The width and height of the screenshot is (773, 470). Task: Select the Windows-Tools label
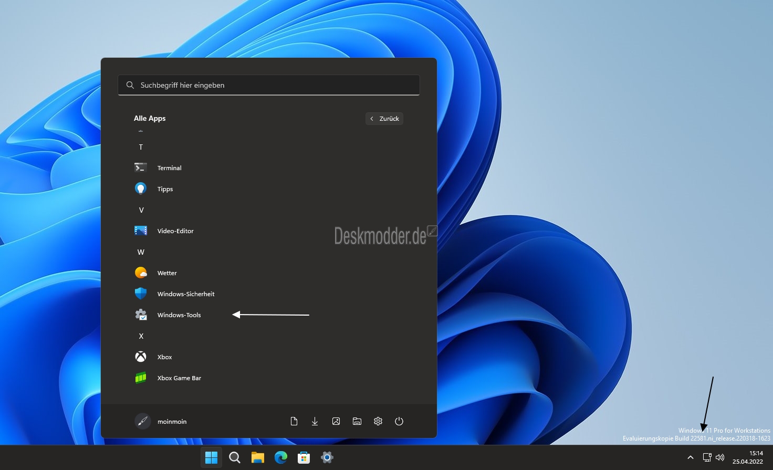coord(179,315)
